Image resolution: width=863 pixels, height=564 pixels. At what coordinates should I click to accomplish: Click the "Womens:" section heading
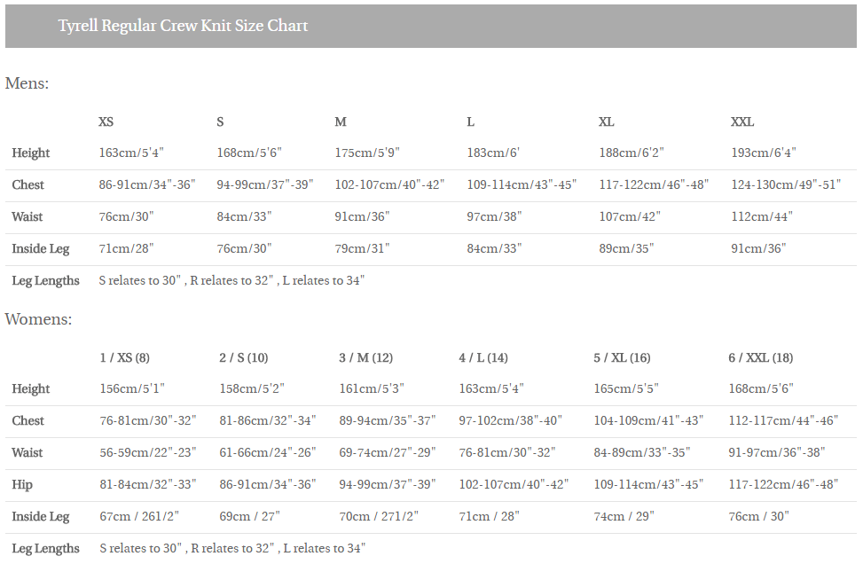pyautogui.click(x=38, y=319)
